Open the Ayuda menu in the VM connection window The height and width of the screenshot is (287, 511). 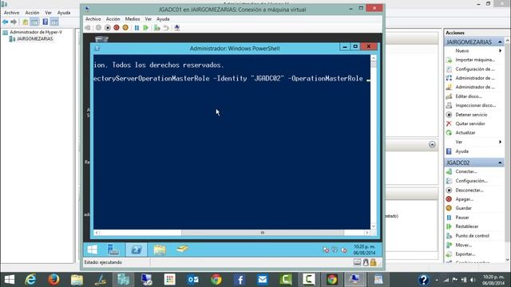[x=163, y=19]
